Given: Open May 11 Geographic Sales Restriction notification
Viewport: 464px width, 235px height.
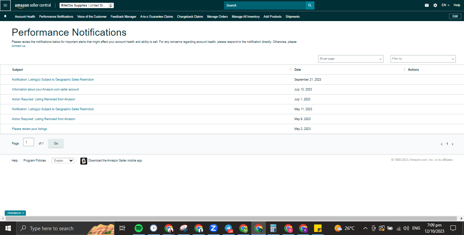Looking at the screenshot, I should [x=53, y=109].
